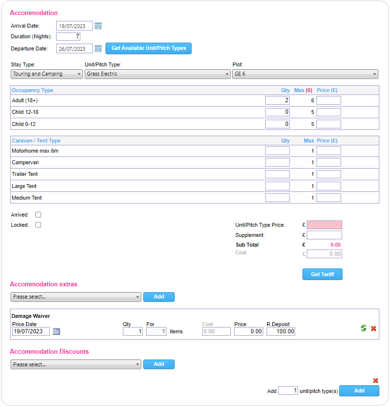
Task: Open the Arrival Date calendar picker
Action: pyautogui.click(x=98, y=26)
